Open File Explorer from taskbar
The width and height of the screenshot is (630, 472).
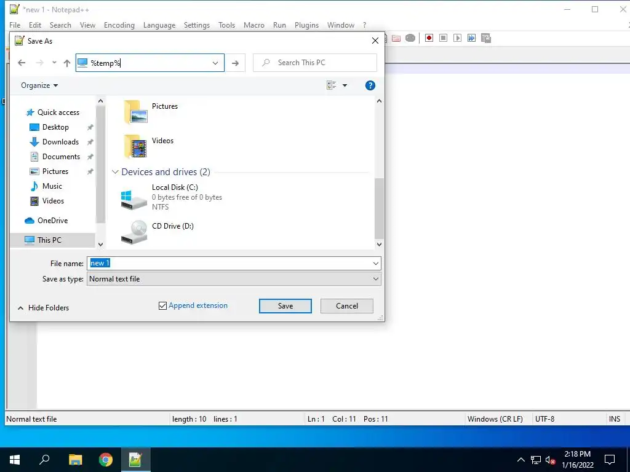(x=75, y=460)
